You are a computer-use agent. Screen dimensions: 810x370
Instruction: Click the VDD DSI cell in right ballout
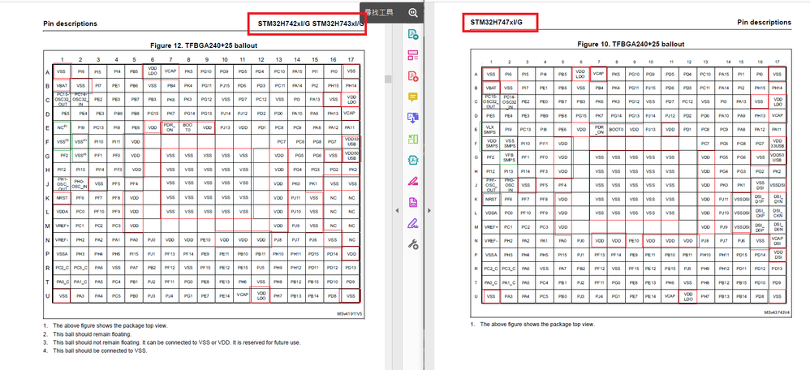pos(778,255)
